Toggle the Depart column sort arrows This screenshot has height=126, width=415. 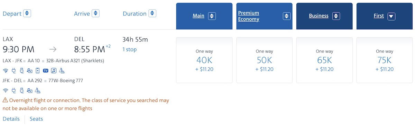click(x=27, y=13)
